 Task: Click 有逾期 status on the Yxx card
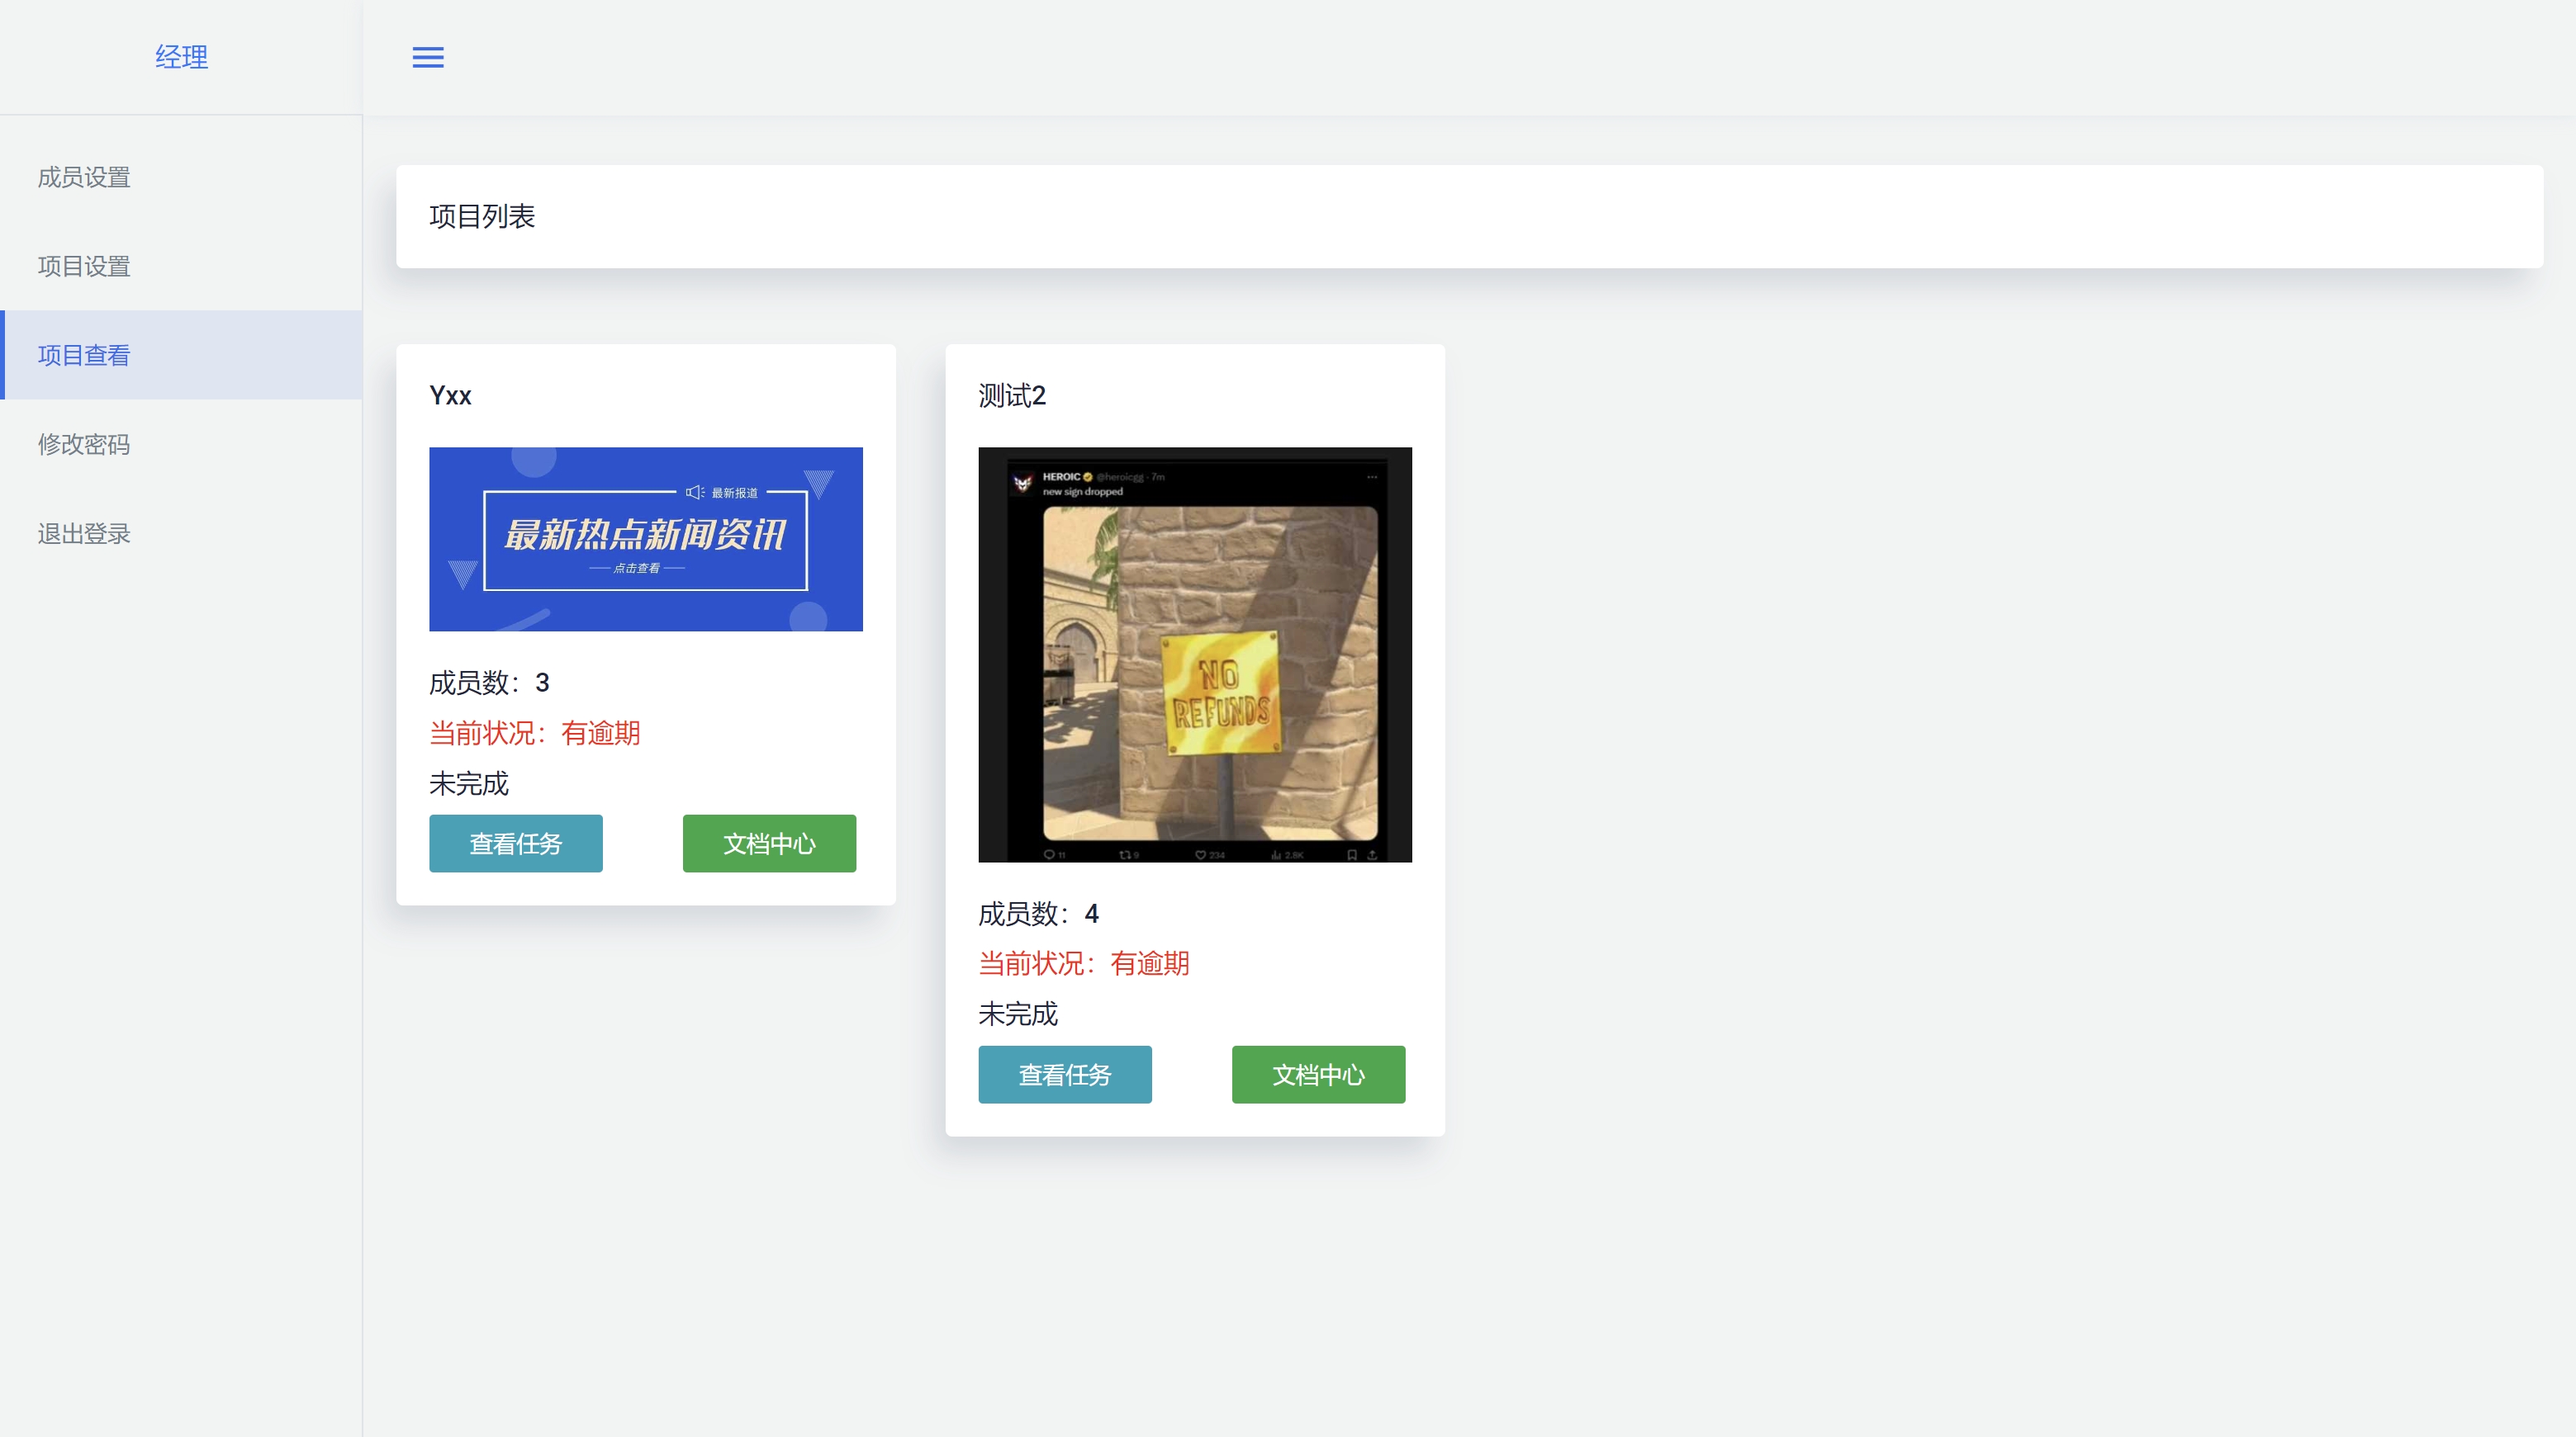pyautogui.click(x=600, y=732)
